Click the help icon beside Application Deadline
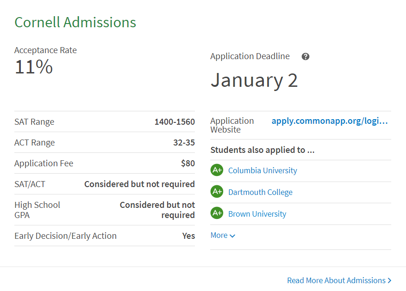406x291 pixels. click(306, 57)
